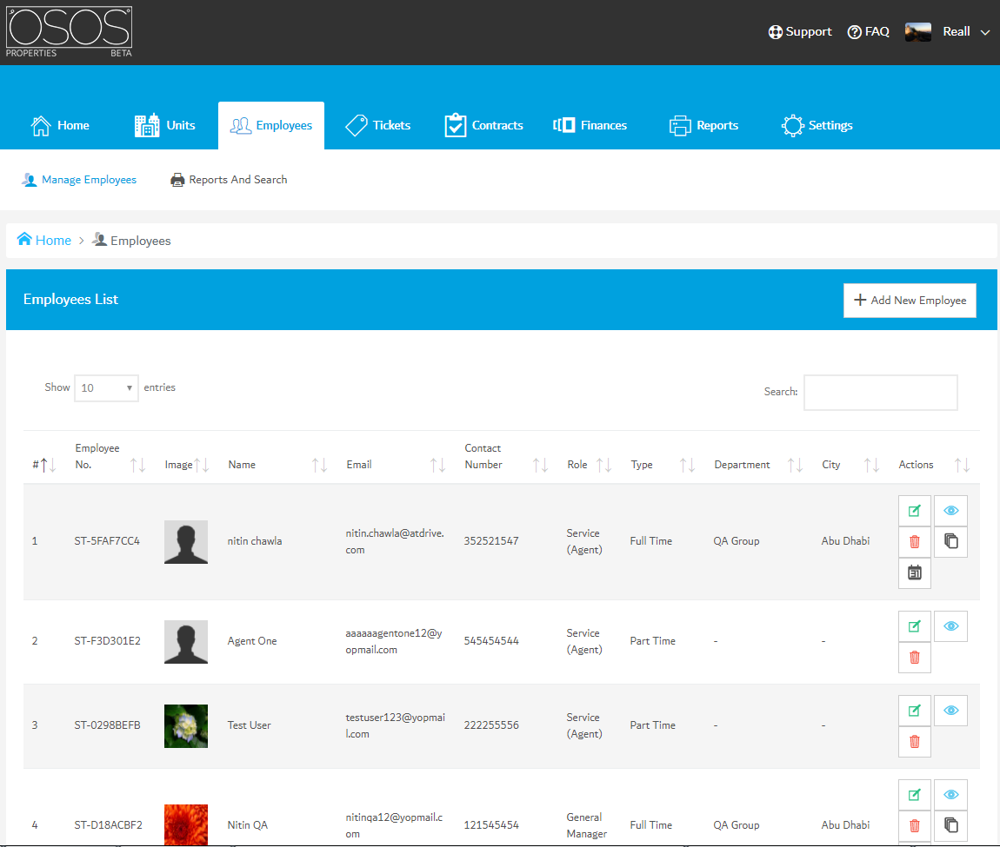Screen dimensions: 1000x847
Task: Click the user avatar thumbnail in header
Action: (917, 32)
